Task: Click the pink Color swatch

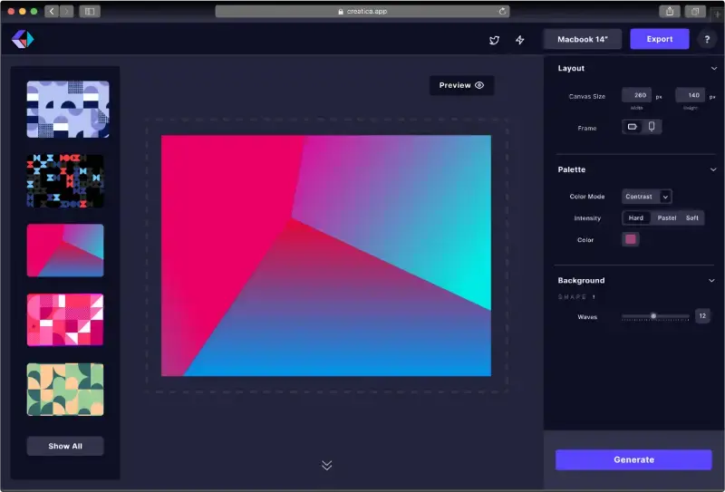Action: click(x=631, y=239)
